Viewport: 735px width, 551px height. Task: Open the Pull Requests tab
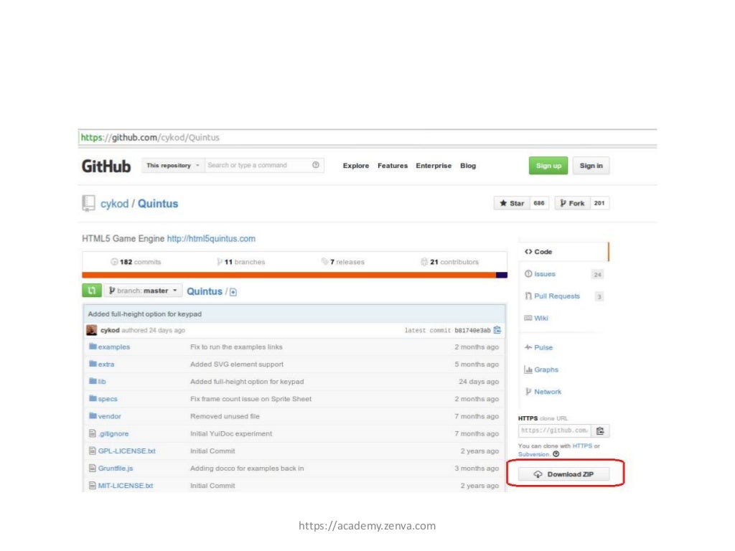pyautogui.click(x=557, y=296)
